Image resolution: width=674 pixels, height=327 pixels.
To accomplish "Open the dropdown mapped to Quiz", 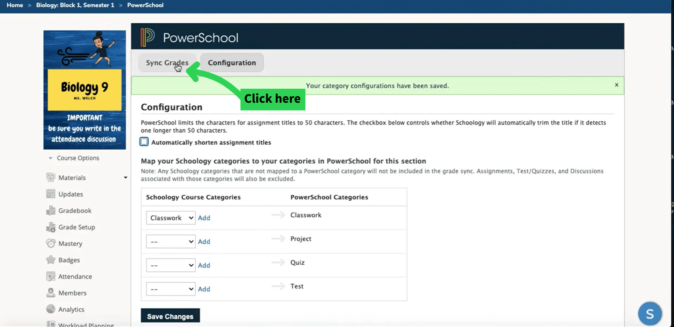I will [171, 265].
